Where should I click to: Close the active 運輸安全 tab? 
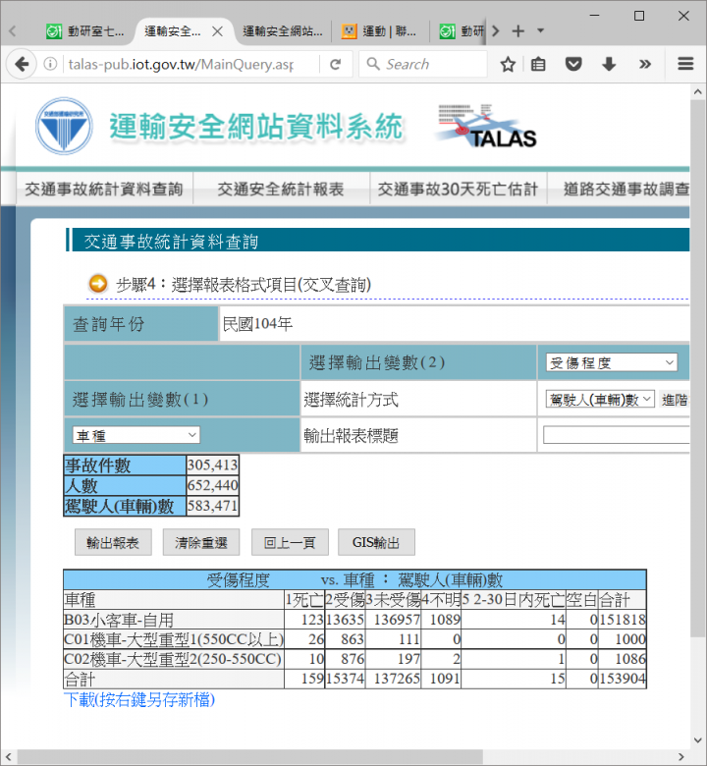tap(217, 31)
